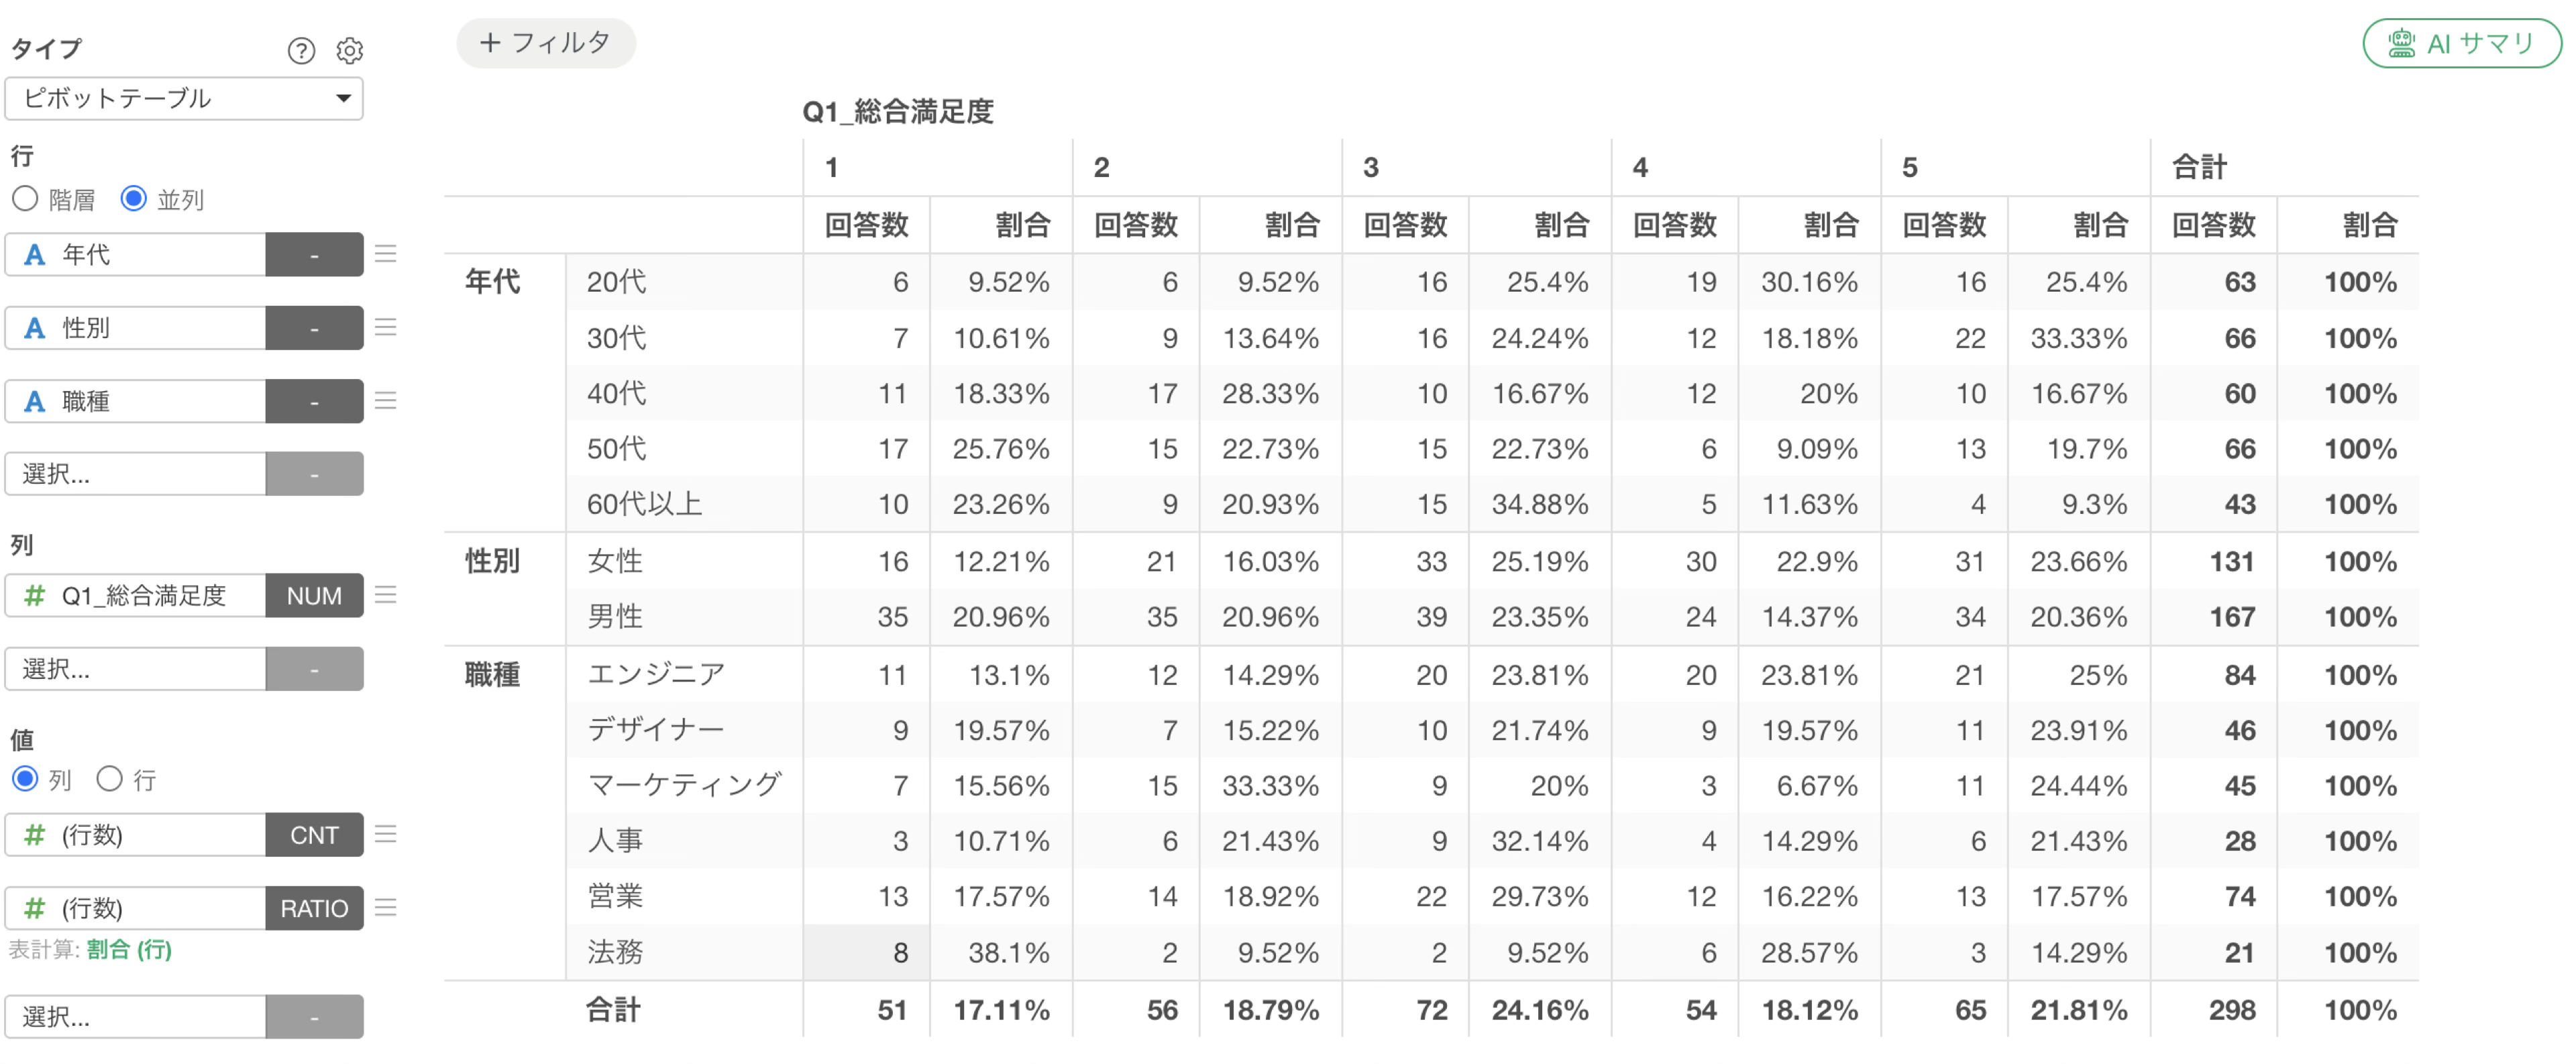Open the ピボットテーブル type dropdown
The width and height of the screenshot is (2576, 1064).
click(x=184, y=98)
